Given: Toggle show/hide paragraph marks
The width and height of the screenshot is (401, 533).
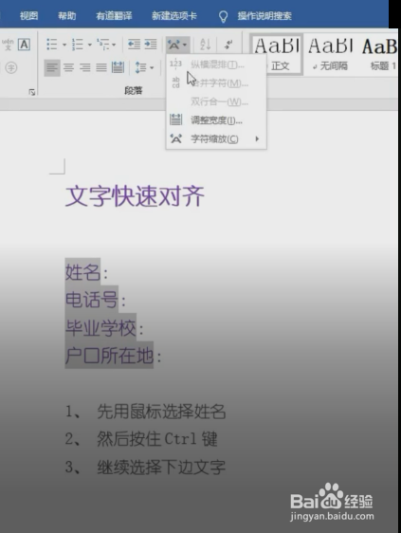Looking at the screenshot, I should 228,45.
